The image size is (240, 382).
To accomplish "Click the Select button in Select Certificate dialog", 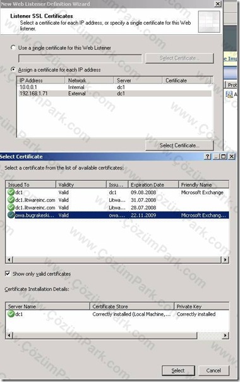I will (x=178, y=371).
